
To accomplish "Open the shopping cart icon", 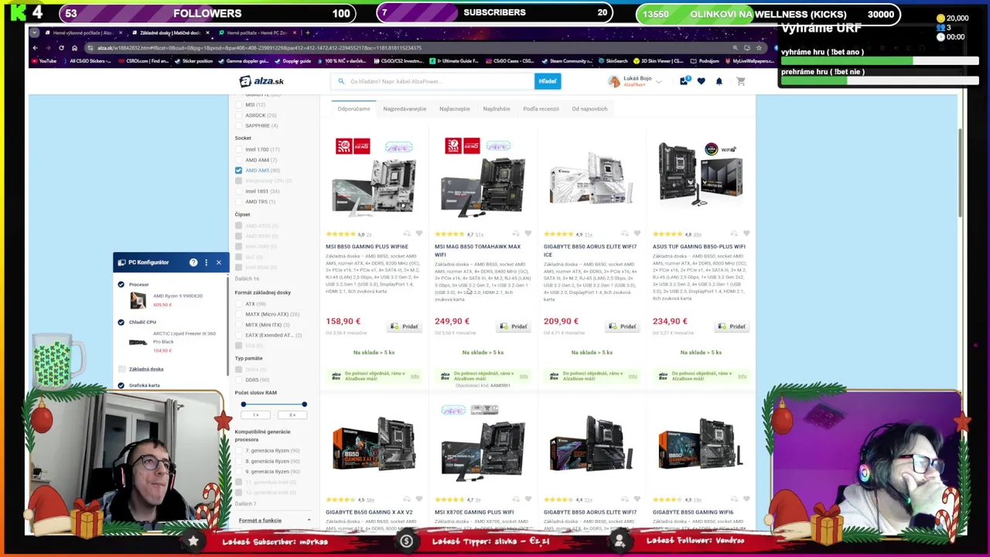I will click(740, 81).
